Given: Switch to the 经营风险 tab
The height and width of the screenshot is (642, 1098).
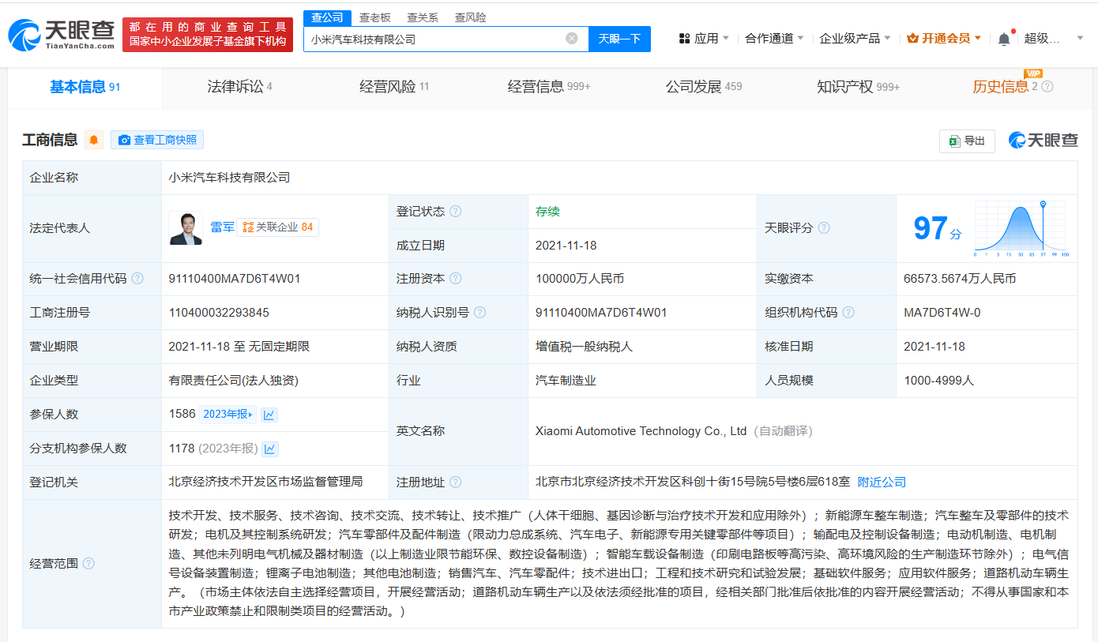Looking at the screenshot, I should (x=393, y=87).
